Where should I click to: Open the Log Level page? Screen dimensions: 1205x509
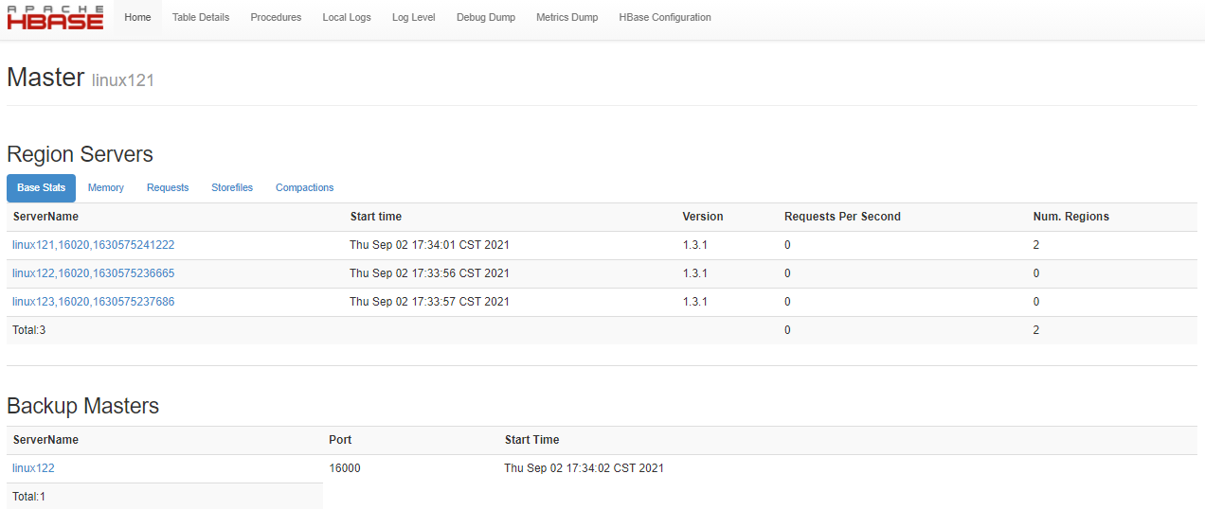click(x=414, y=18)
